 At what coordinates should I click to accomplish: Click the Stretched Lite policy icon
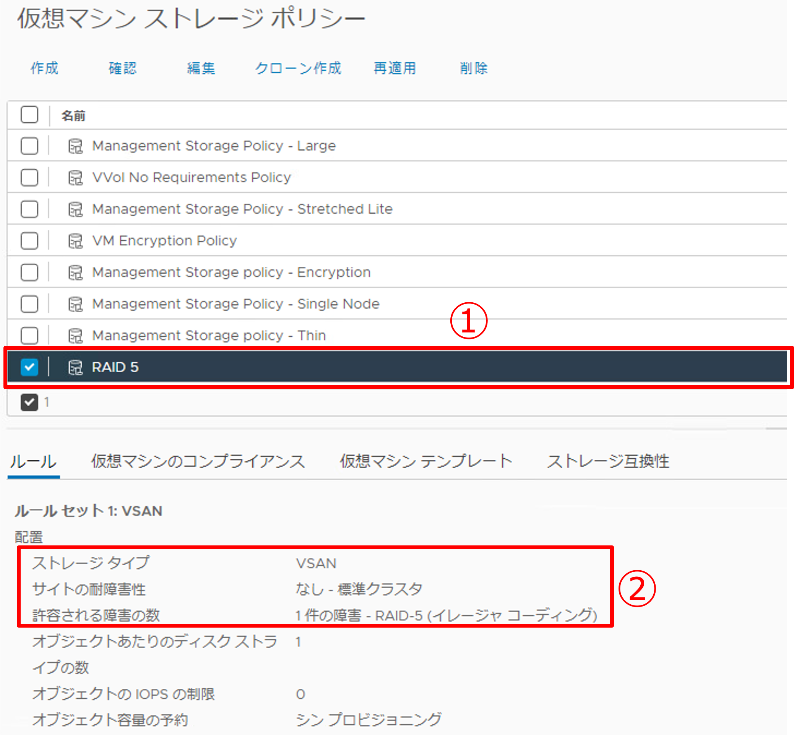[75, 209]
